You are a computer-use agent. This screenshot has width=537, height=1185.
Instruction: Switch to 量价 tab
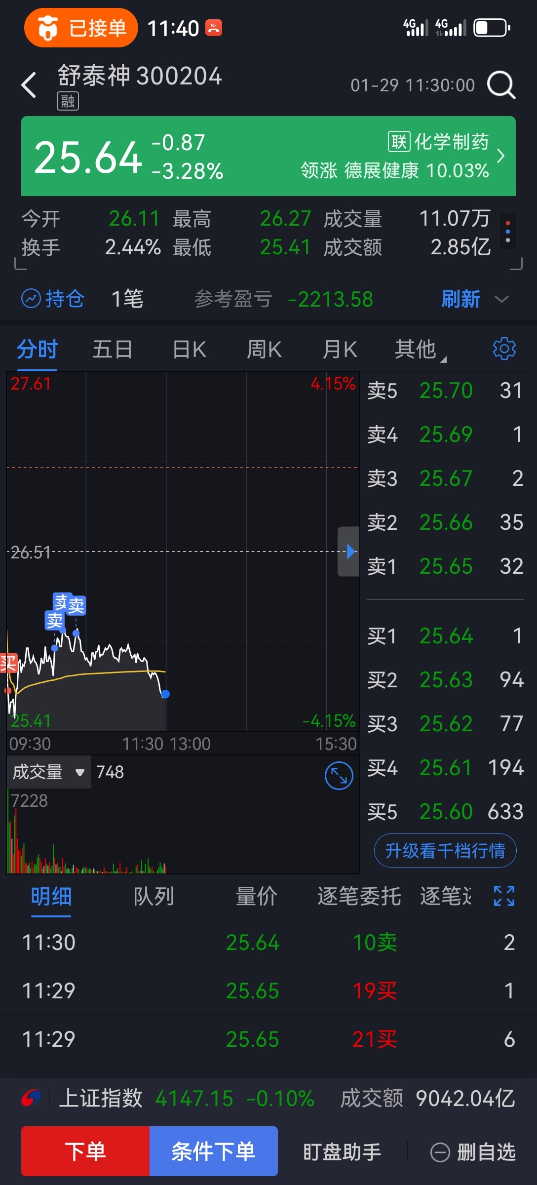257,897
